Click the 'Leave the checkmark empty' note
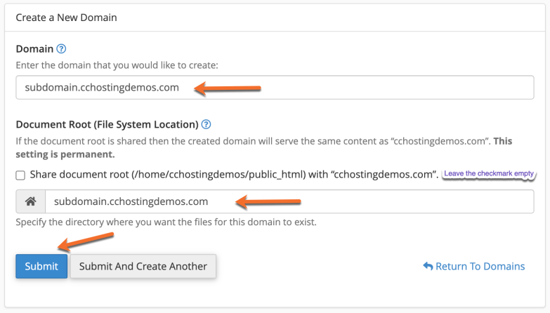Screen dimensions: 550x313 490,173
